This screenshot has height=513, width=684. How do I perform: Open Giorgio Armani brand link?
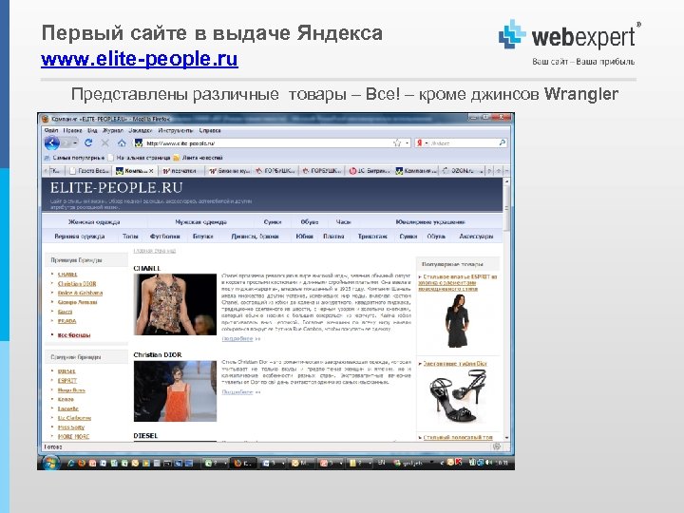[78, 302]
